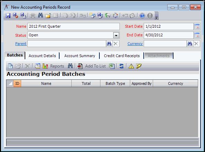
Task: Click into the End Date field
Action: pos(169,35)
